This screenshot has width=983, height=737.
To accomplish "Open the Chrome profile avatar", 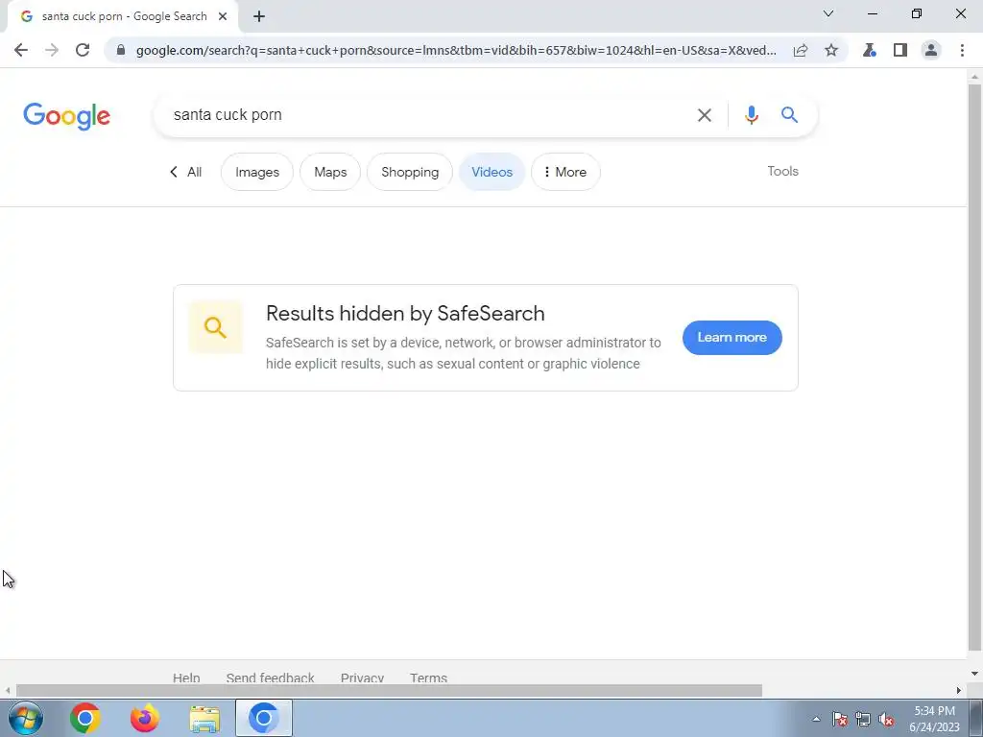I will pyautogui.click(x=931, y=50).
